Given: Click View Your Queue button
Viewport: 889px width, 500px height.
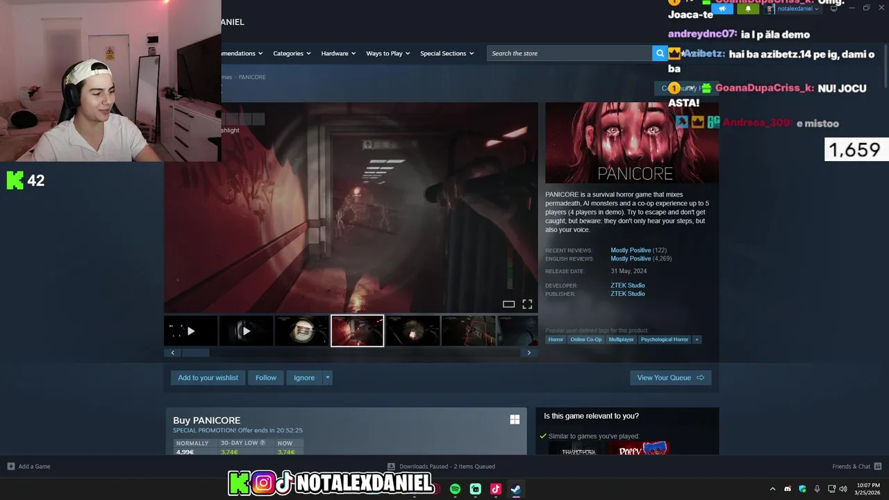Looking at the screenshot, I should pyautogui.click(x=670, y=378).
